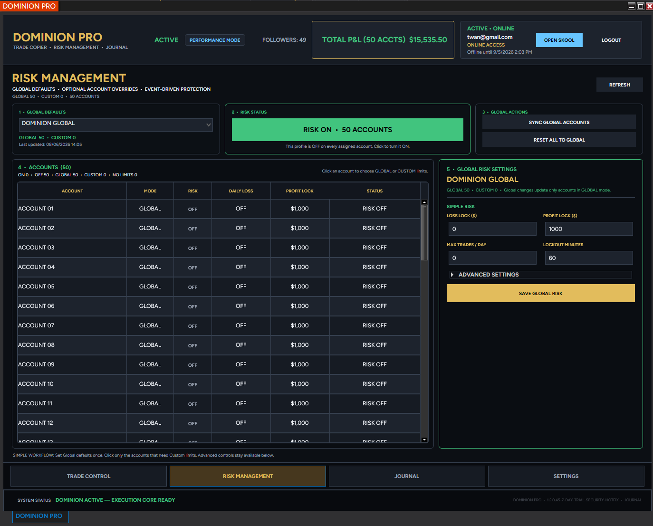
Task: Select the ACCOUNT 04 row
Action: (219, 267)
